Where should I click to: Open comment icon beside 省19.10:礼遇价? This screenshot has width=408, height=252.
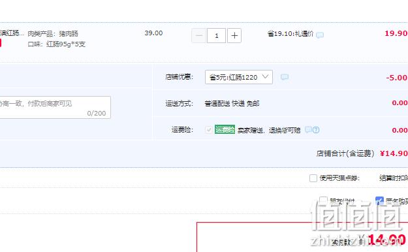click(320, 35)
